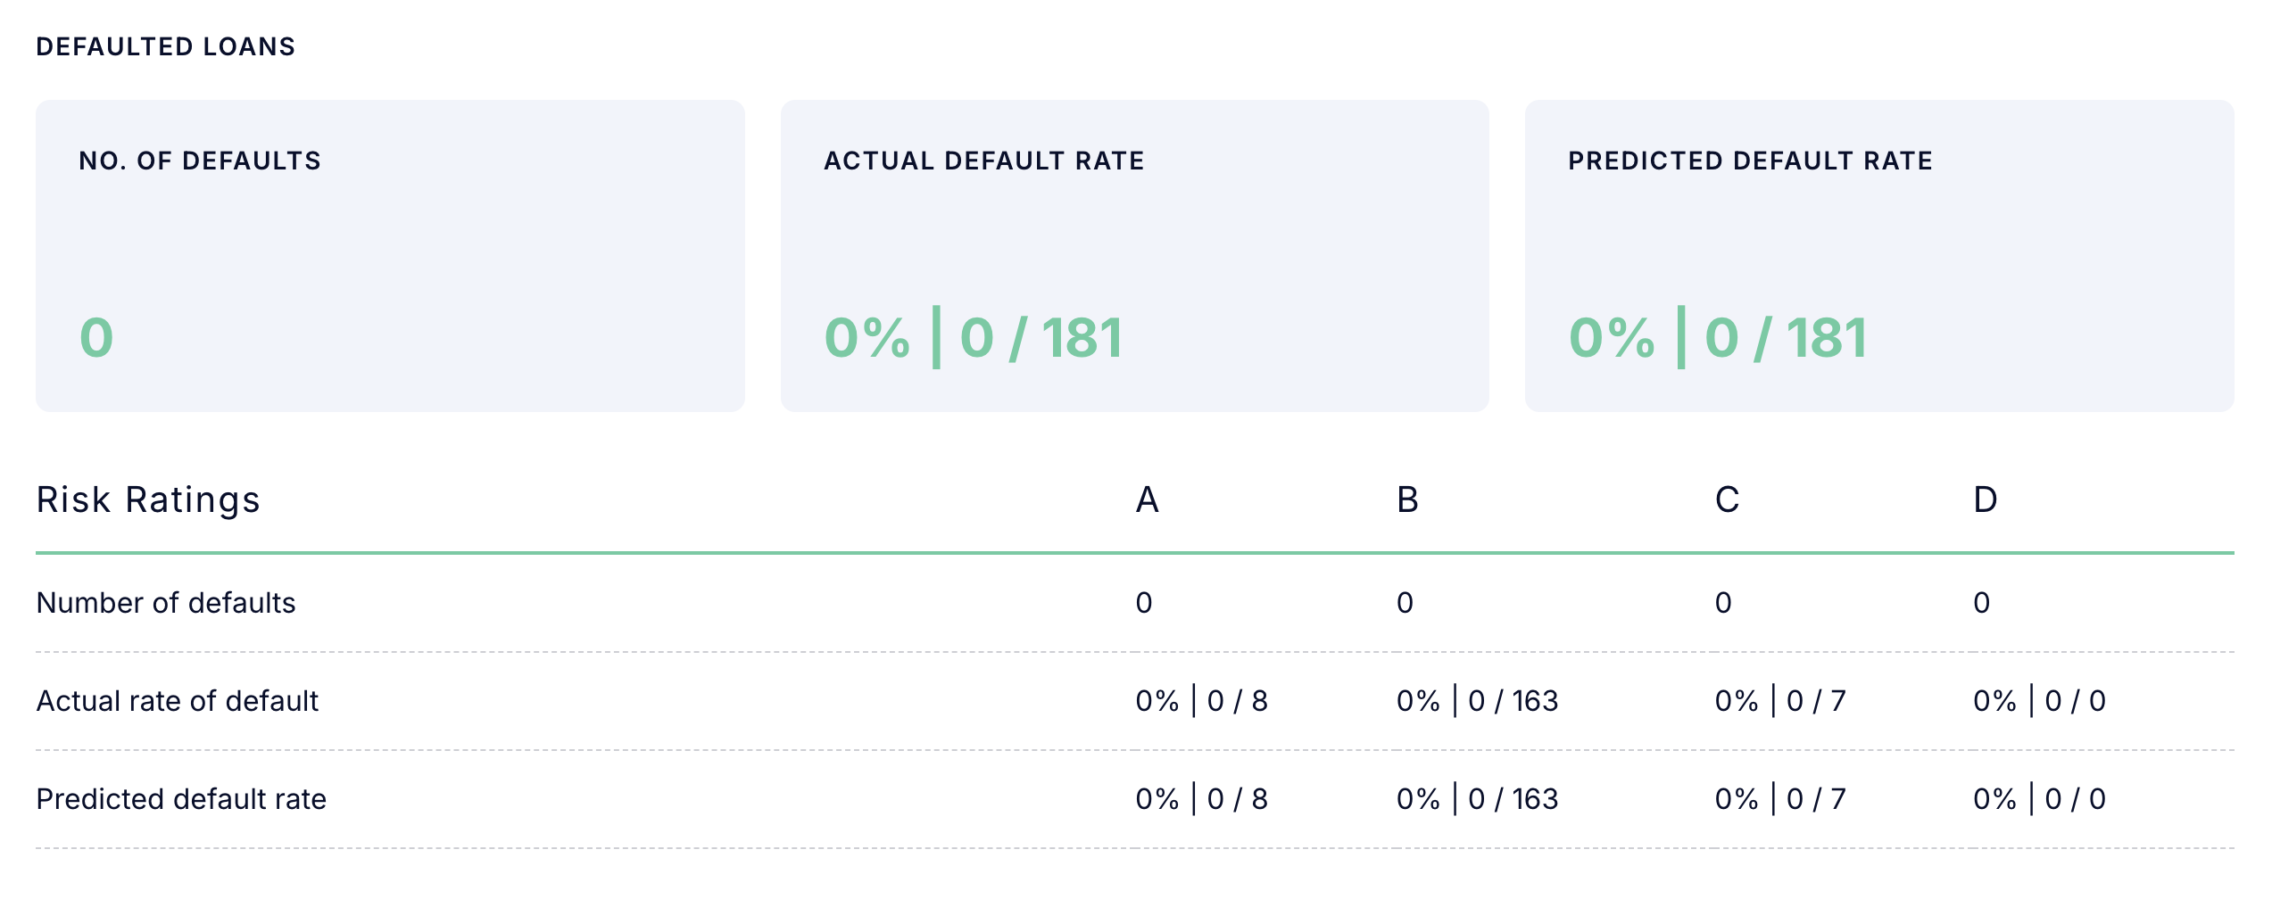Click the Number of defaults row label
Image resolution: width=2272 pixels, height=924 pixels.
click(166, 603)
